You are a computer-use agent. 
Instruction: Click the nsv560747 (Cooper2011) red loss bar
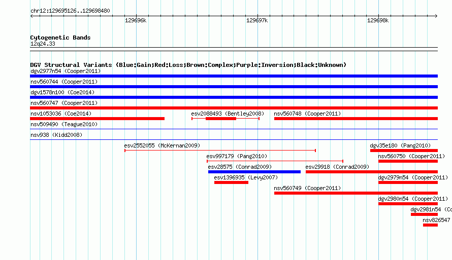coord(234,108)
